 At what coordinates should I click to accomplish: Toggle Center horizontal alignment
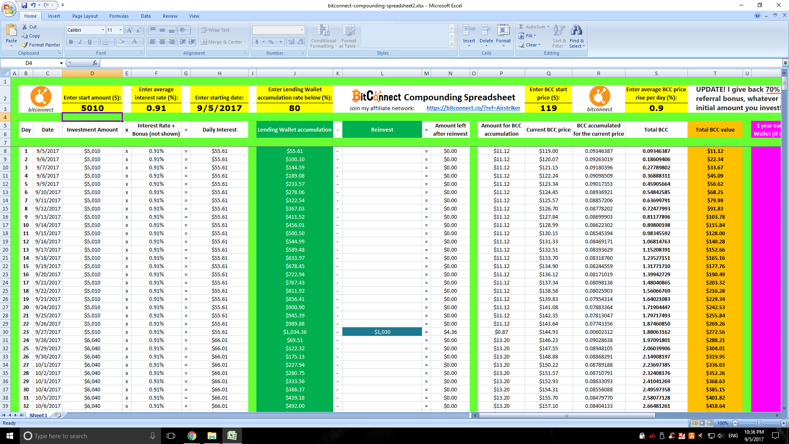162,42
